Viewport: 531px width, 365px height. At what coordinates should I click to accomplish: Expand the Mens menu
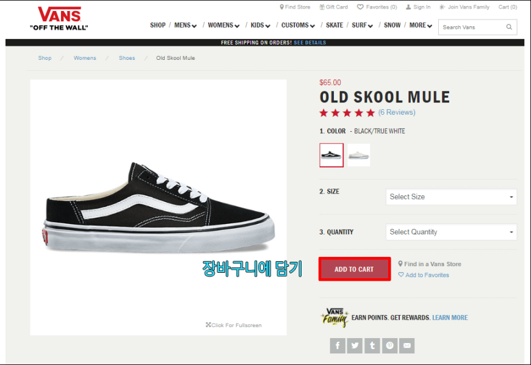point(186,25)
